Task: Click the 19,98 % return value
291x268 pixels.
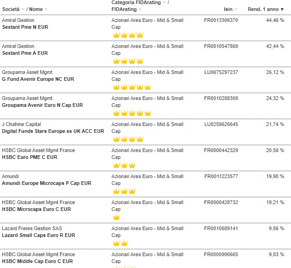Action: tap(275, 176)
